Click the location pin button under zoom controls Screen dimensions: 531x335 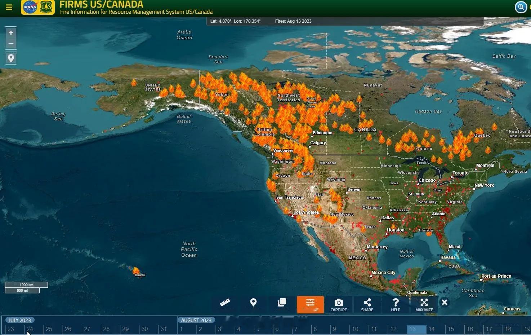coord(11,58)
